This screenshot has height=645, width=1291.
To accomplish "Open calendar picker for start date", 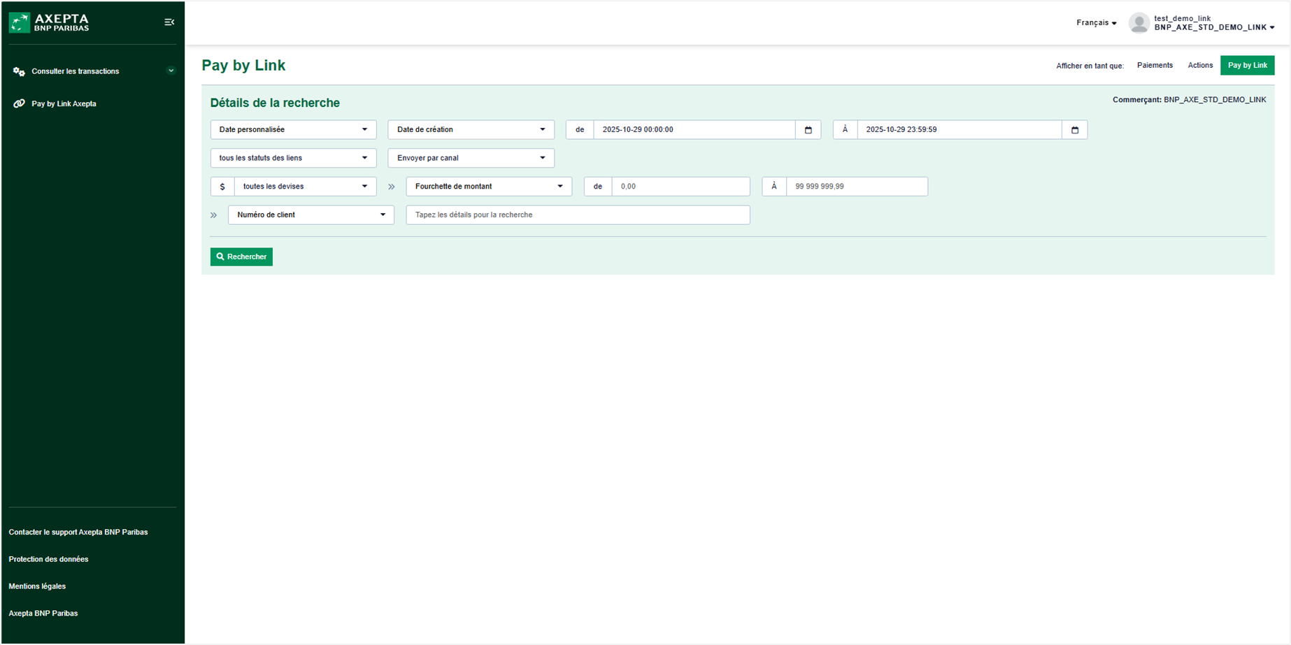I will [x=808, y=130].
